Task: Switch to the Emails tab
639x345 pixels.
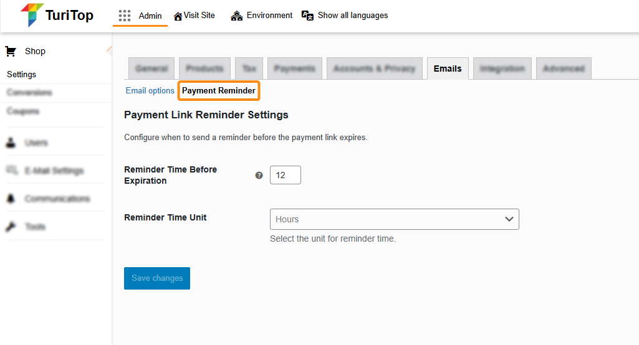Action: pos(447,69)
